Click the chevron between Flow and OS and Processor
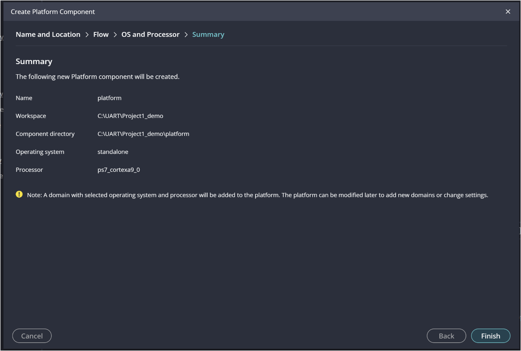 pos(115,34)
